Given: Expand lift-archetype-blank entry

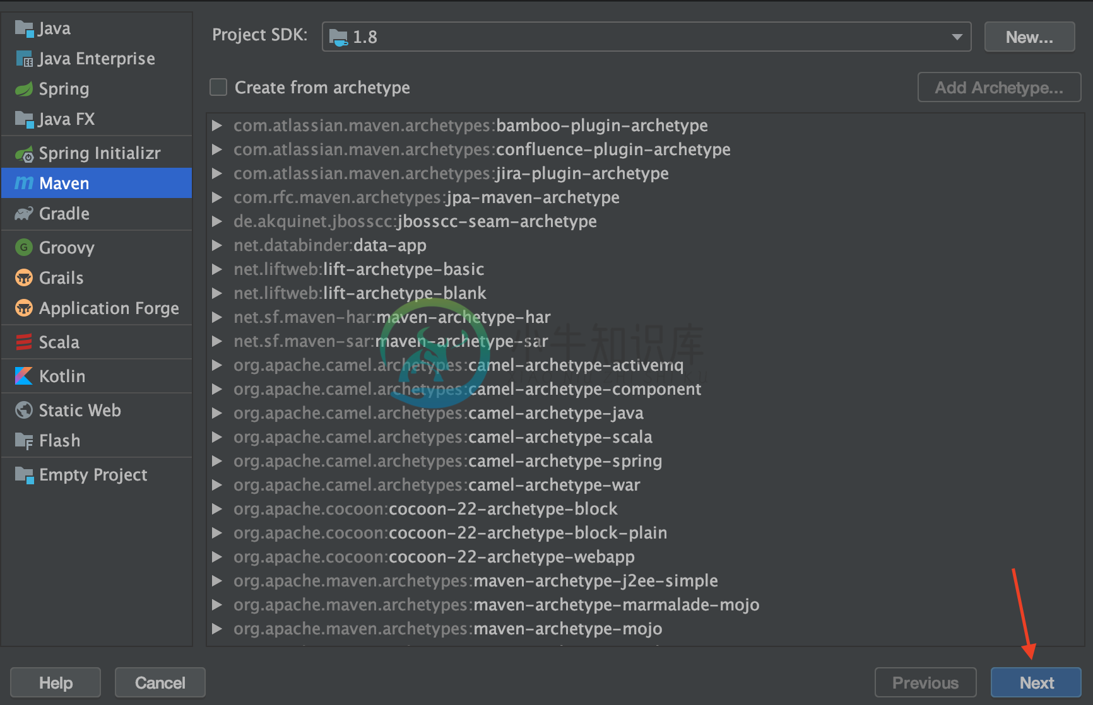Looking at the screenshot, I should point(217,293).
